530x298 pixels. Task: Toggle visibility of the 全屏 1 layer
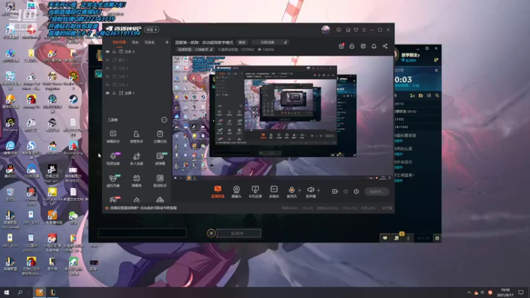(x=107, y=93)
